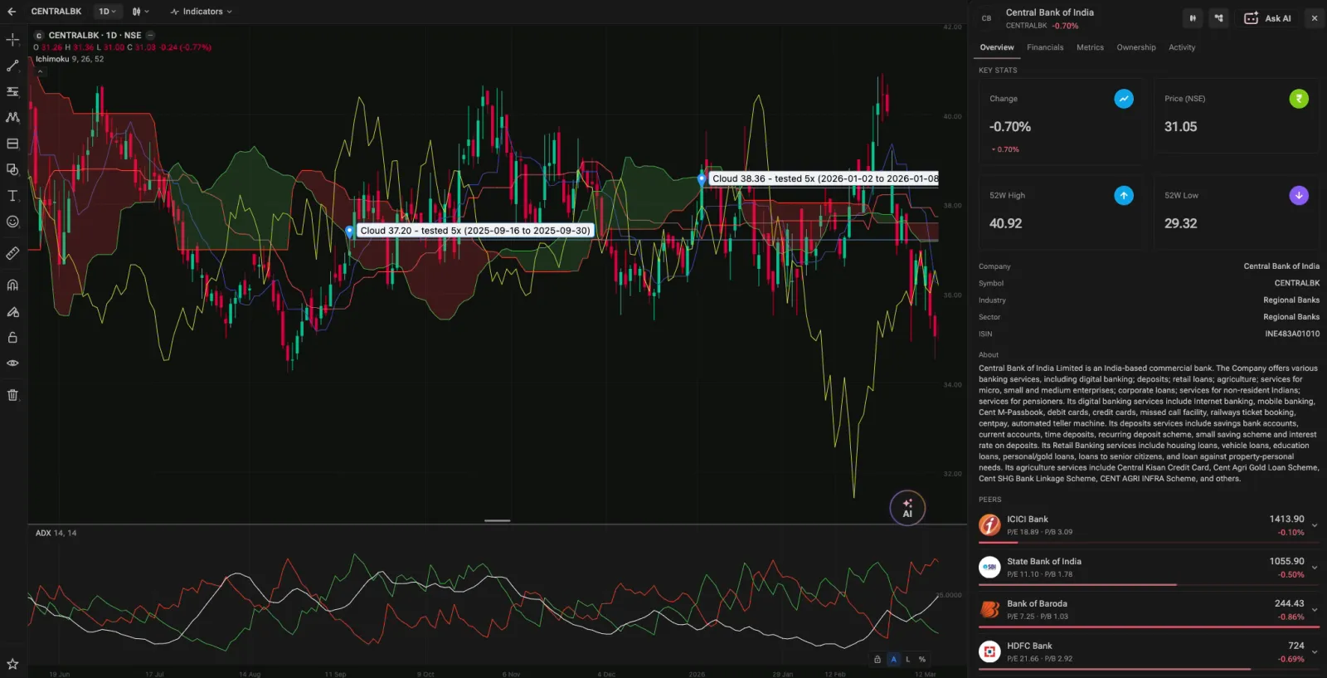Select the crosshair cursor tool
Image resolution: width=1327 pixels, height=678 pixels.
[x=12, y=39]
